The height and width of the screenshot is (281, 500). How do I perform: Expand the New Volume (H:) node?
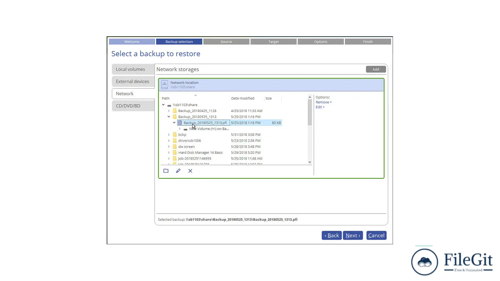[180, 129]
